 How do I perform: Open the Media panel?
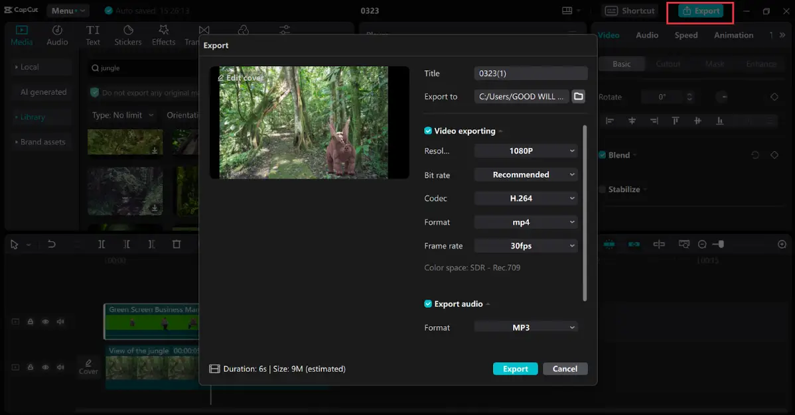[21, 36]
